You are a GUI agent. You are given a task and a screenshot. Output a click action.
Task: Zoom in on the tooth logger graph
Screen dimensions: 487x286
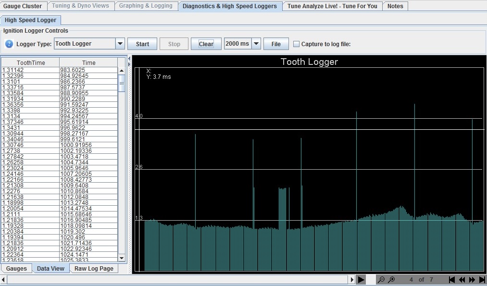coord(391,279)
